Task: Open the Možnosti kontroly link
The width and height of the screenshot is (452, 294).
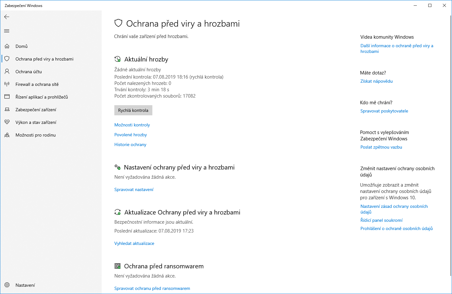Action: 132,125
